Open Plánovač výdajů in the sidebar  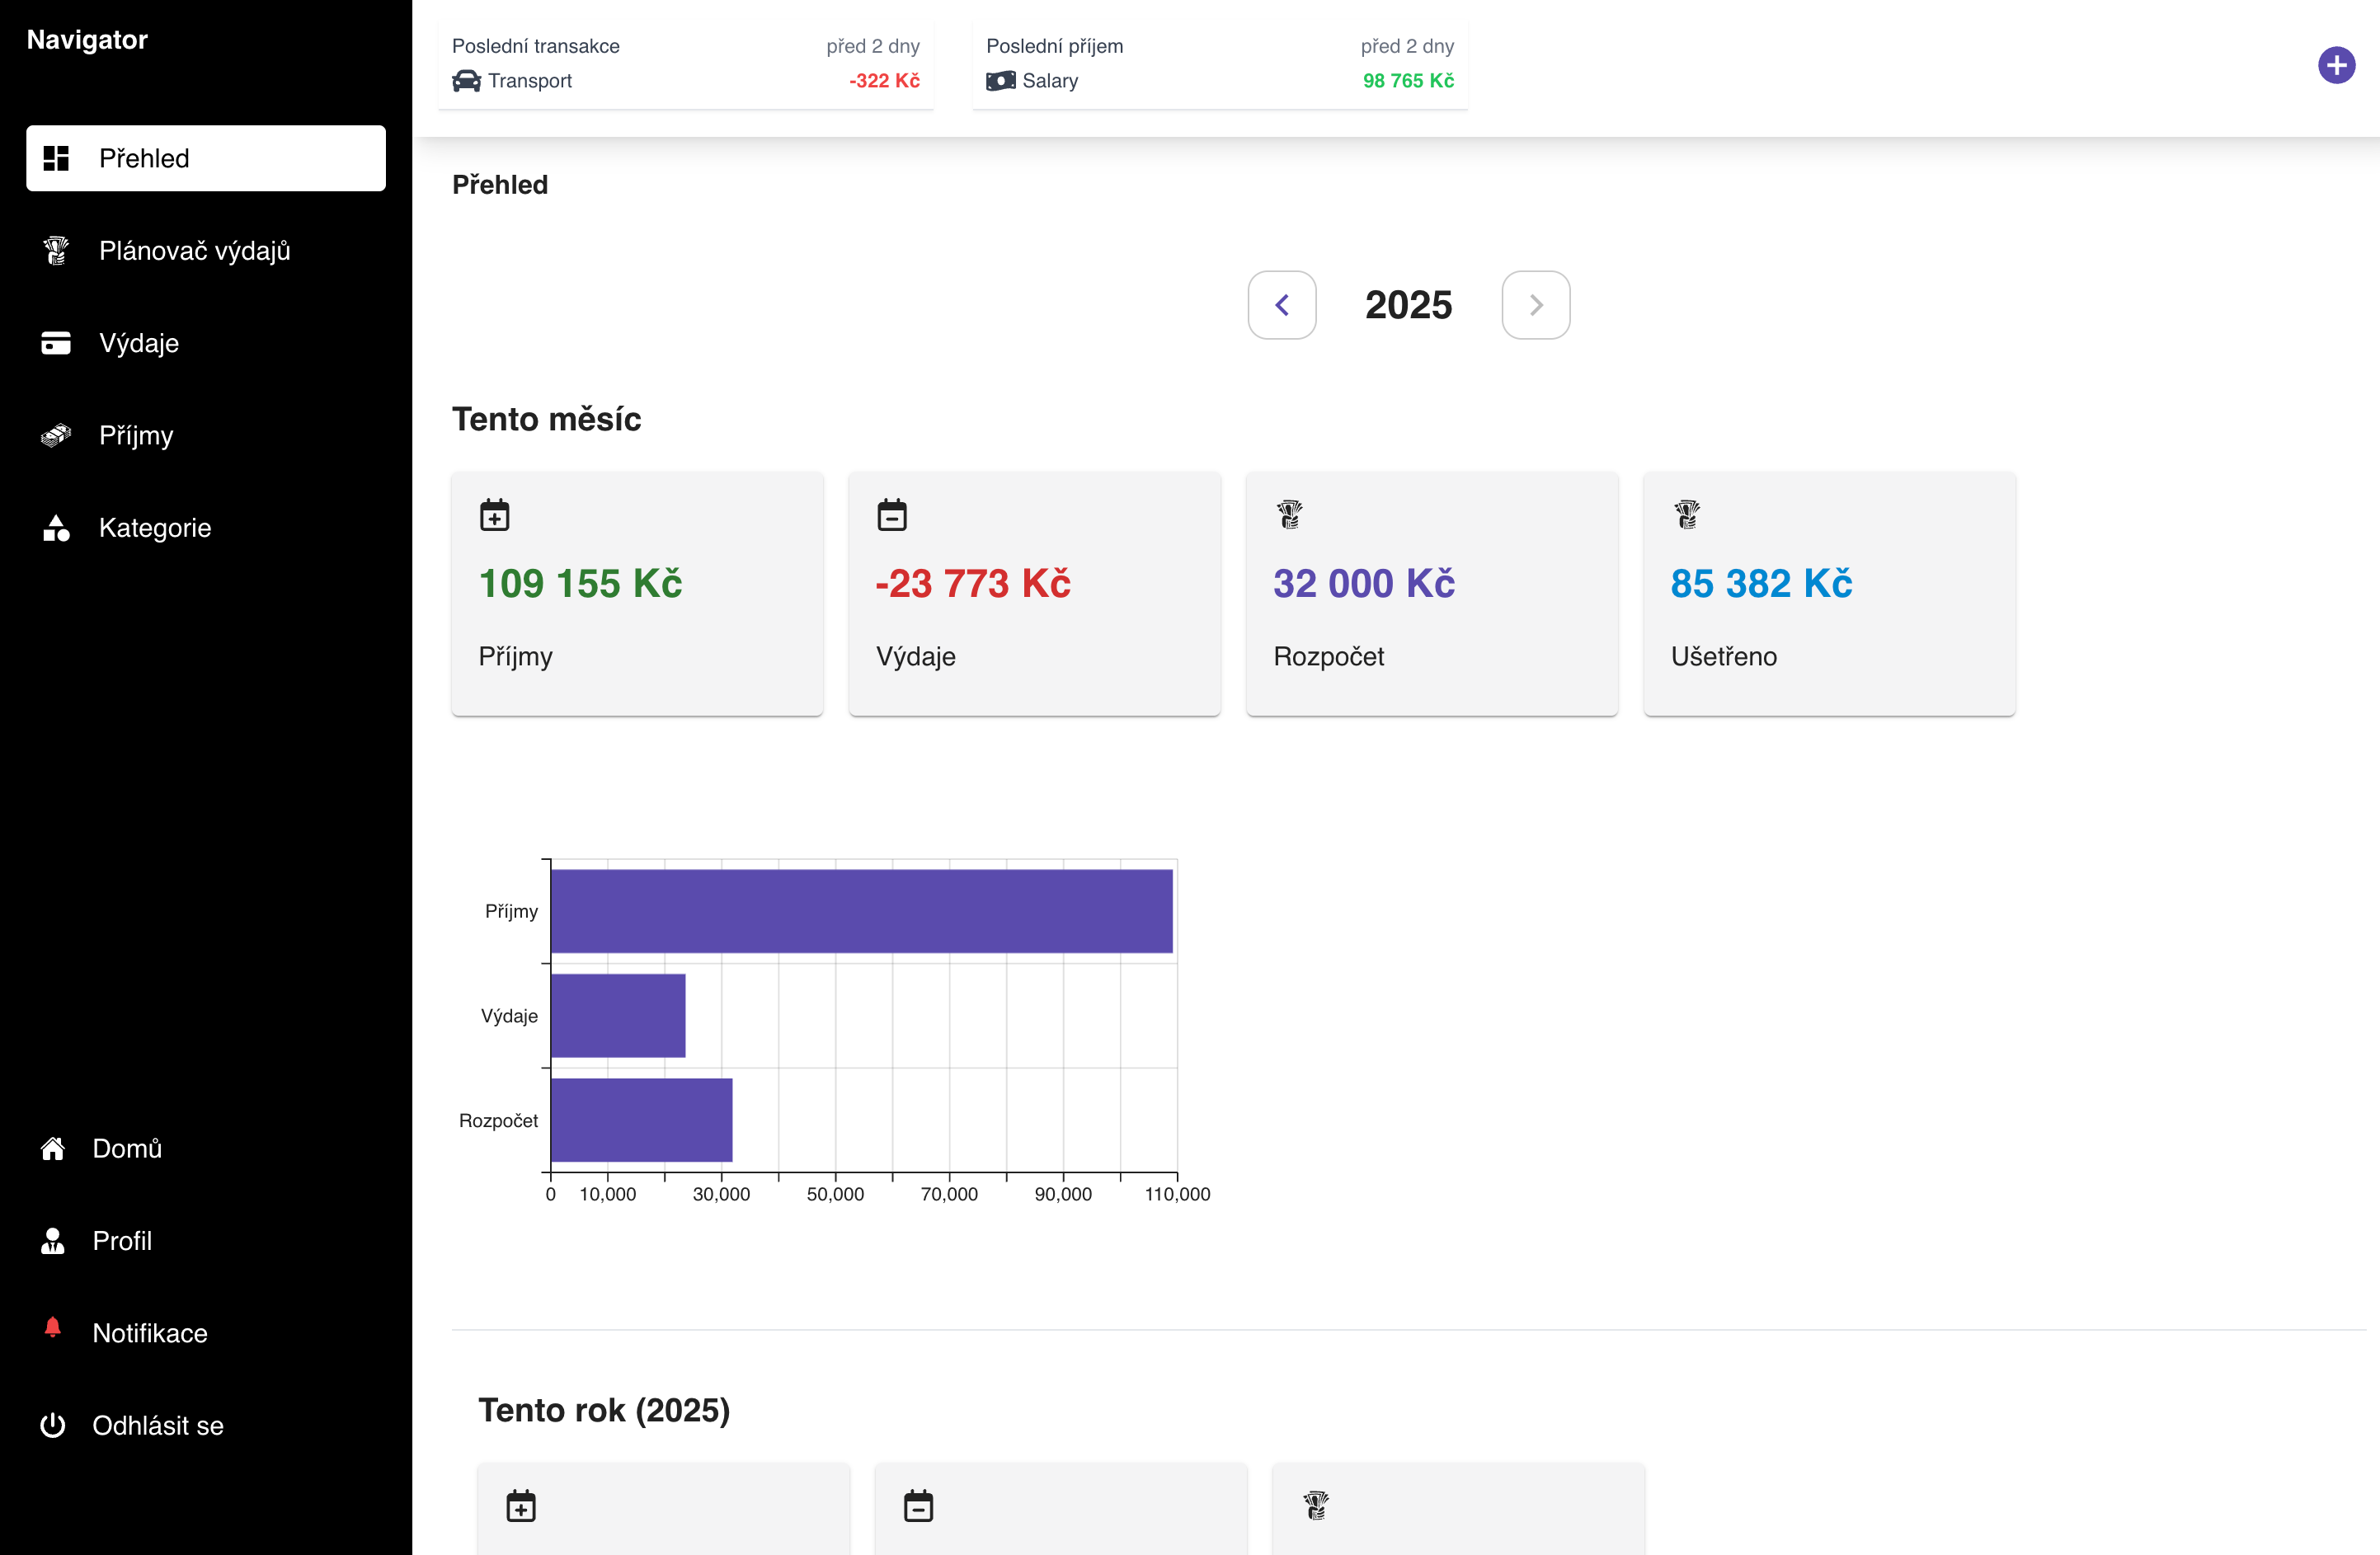coord(194,251)
